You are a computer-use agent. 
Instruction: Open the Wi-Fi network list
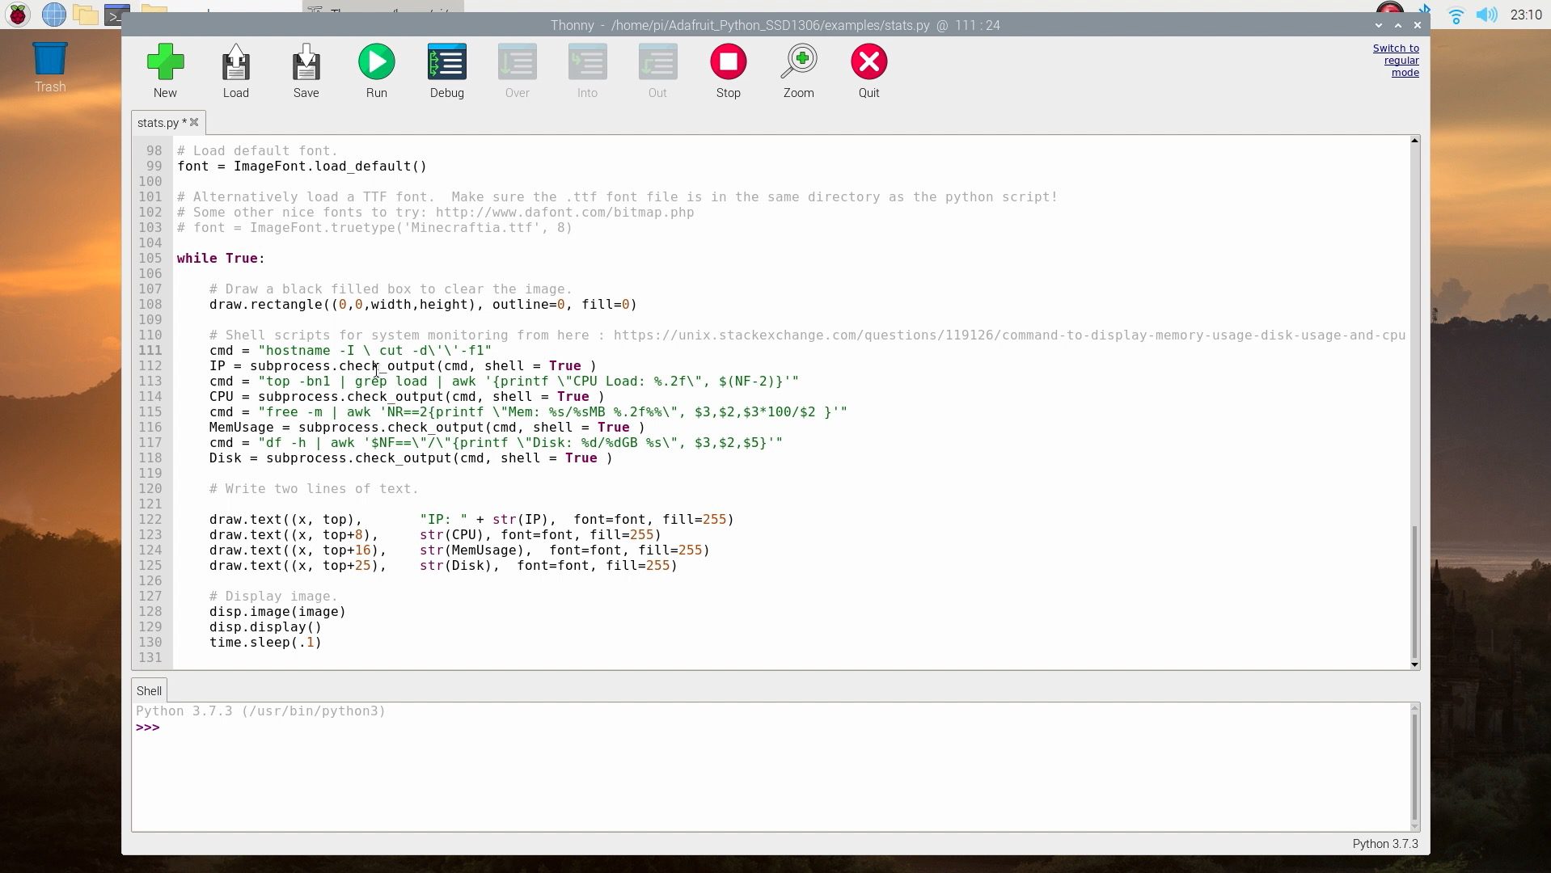(1456, 14)
